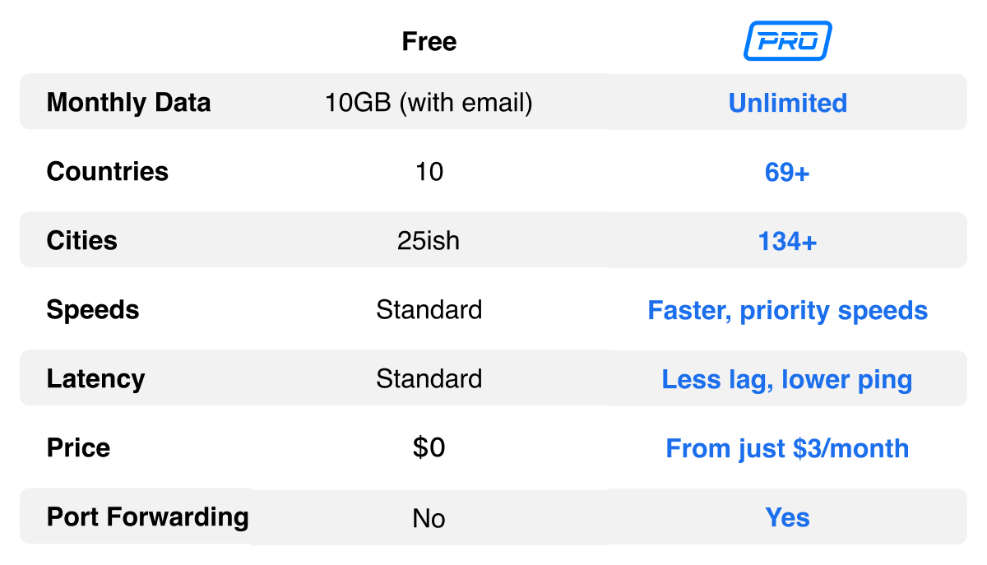This screenshot has width=987, height=565.
Task: Click Less lag, lower ping text
Action: 788,380
